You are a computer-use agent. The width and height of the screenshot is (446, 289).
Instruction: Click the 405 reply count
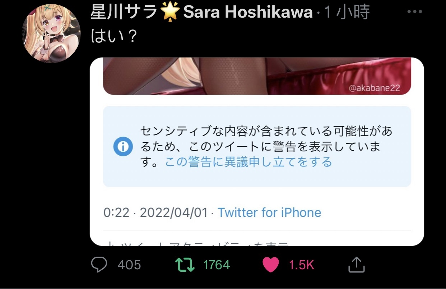click(x=129, y=265)
